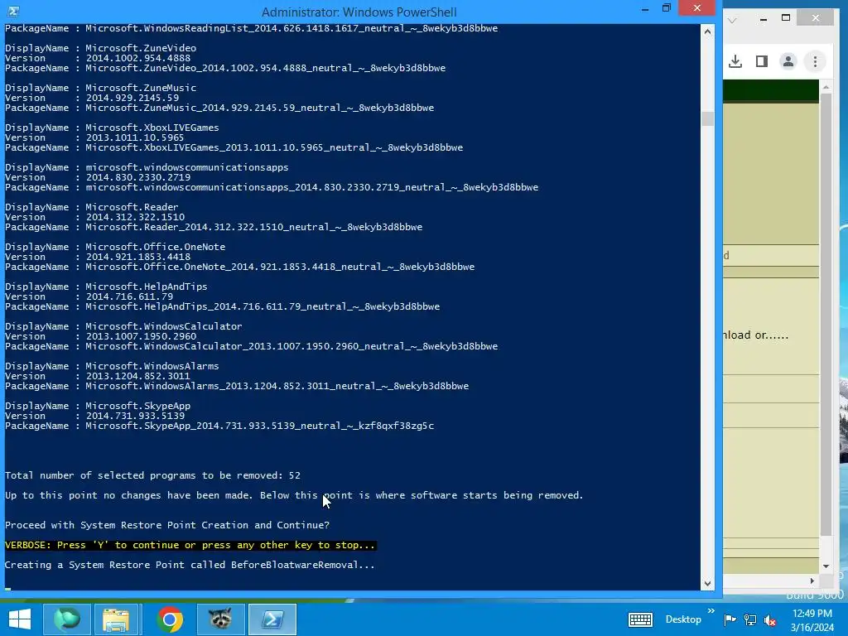The width and height of the screenshot is (848, 636).
Task: Open Chrome downloads icon in browser window
Action: point(735,61)
